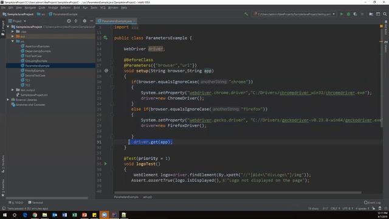Expand the out folder

(x=13, y=36)
